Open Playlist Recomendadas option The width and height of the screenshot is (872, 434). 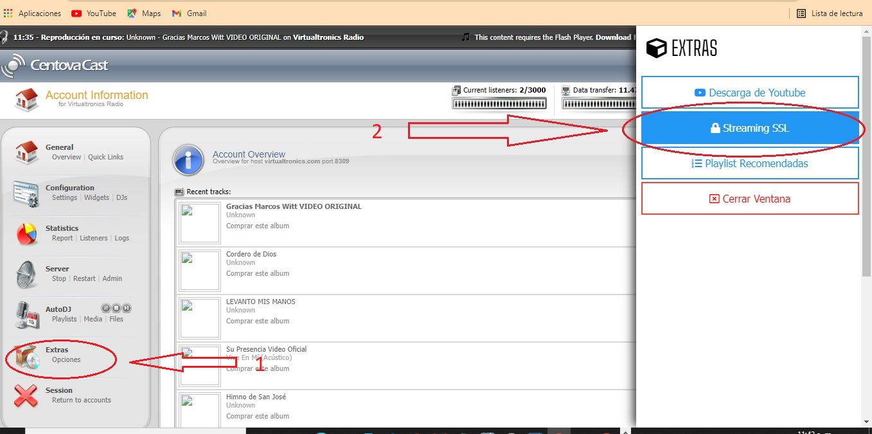click(750, 163)
